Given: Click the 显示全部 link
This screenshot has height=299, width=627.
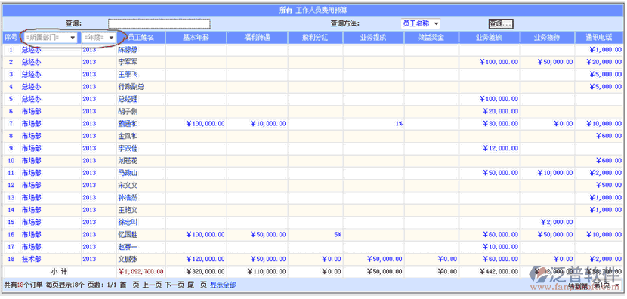Looking at the screenshot, I should coord(223,285).
